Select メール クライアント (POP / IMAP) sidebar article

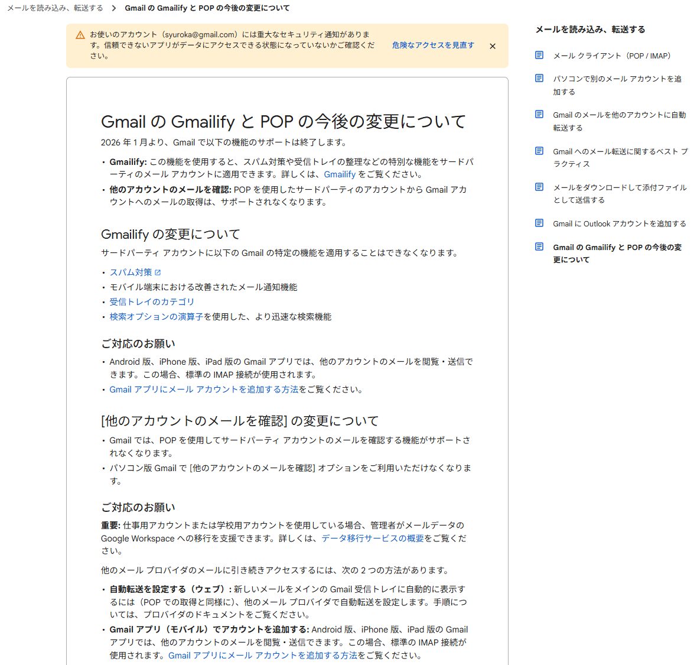coord(612,56)
